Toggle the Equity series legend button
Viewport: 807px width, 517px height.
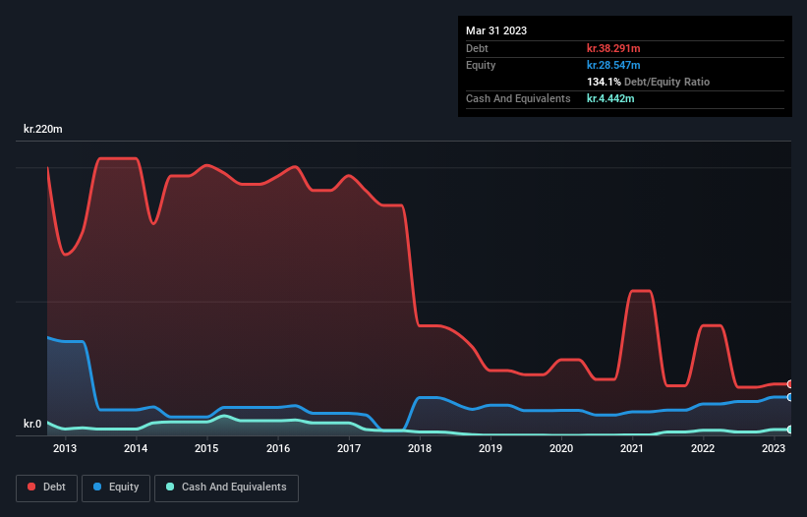pos(116,488)
